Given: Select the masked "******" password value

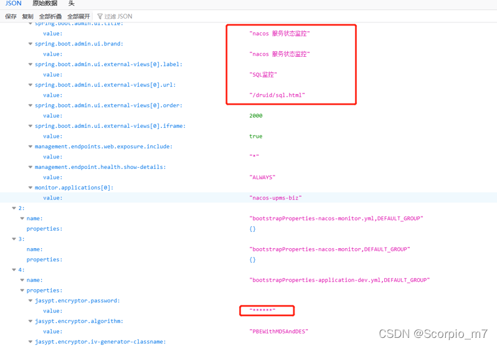Looking at the screenshot, I should click(262, 310).
